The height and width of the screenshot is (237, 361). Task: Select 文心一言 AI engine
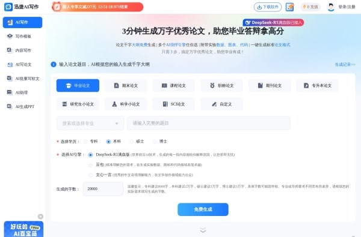click(90, 175)
